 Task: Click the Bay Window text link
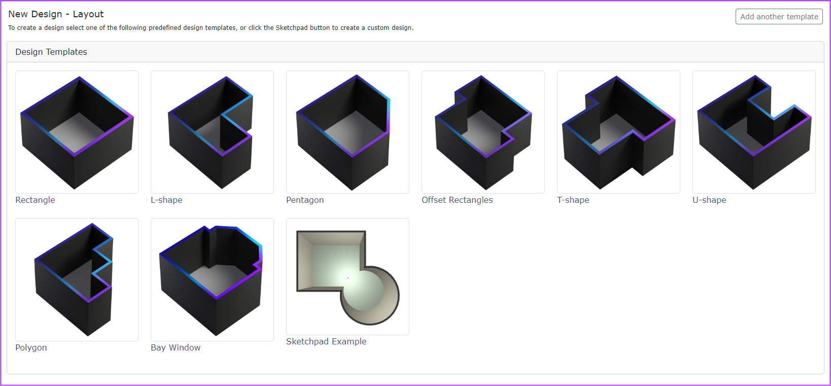pos(176,347)
